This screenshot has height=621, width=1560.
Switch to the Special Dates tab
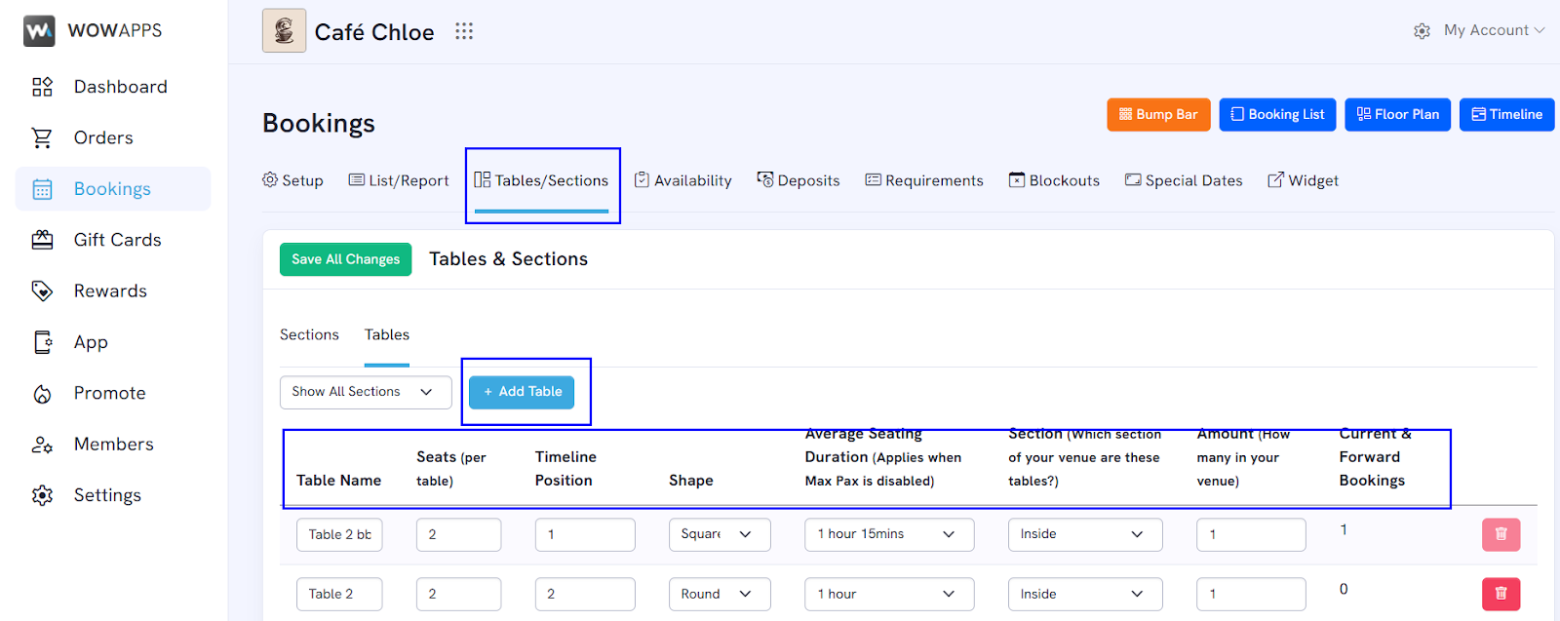pos(1184,180)
